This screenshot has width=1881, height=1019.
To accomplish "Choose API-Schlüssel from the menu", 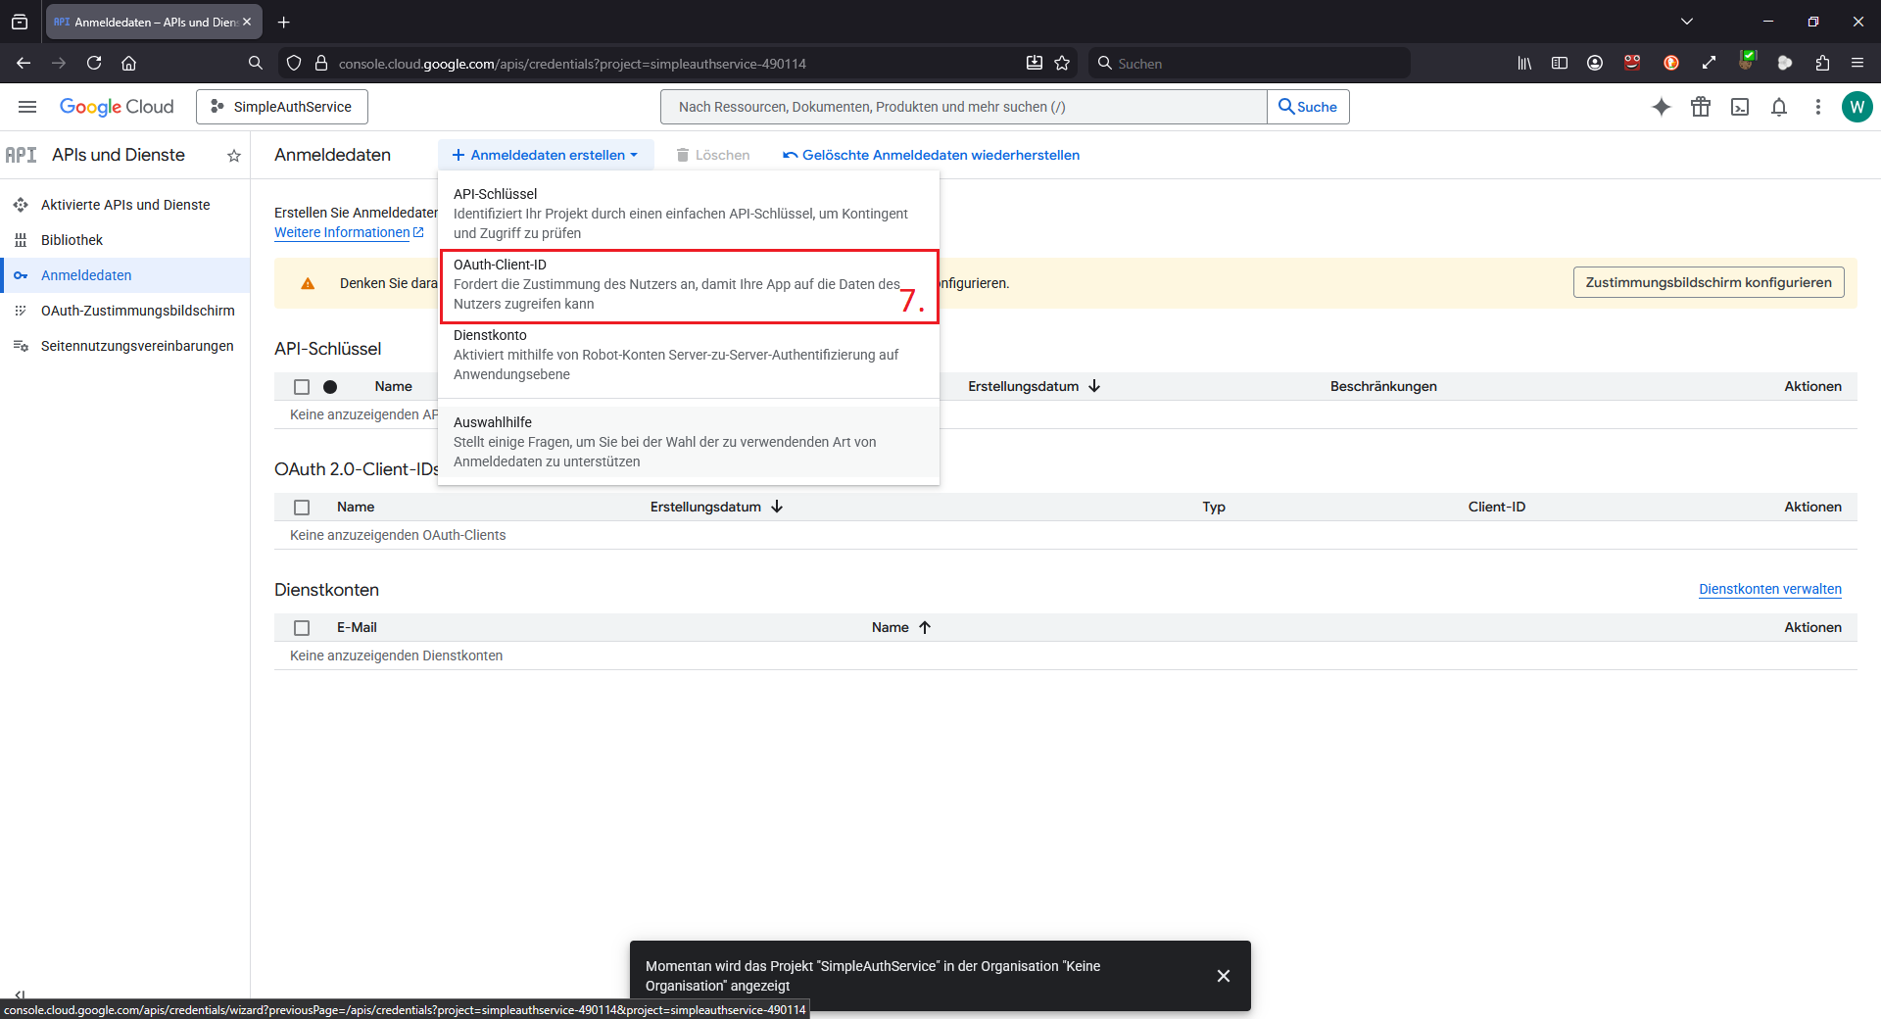I will (689, 214).
